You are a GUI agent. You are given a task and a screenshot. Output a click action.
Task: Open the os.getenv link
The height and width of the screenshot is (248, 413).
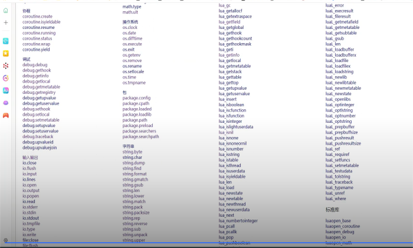tap(132, 55)
